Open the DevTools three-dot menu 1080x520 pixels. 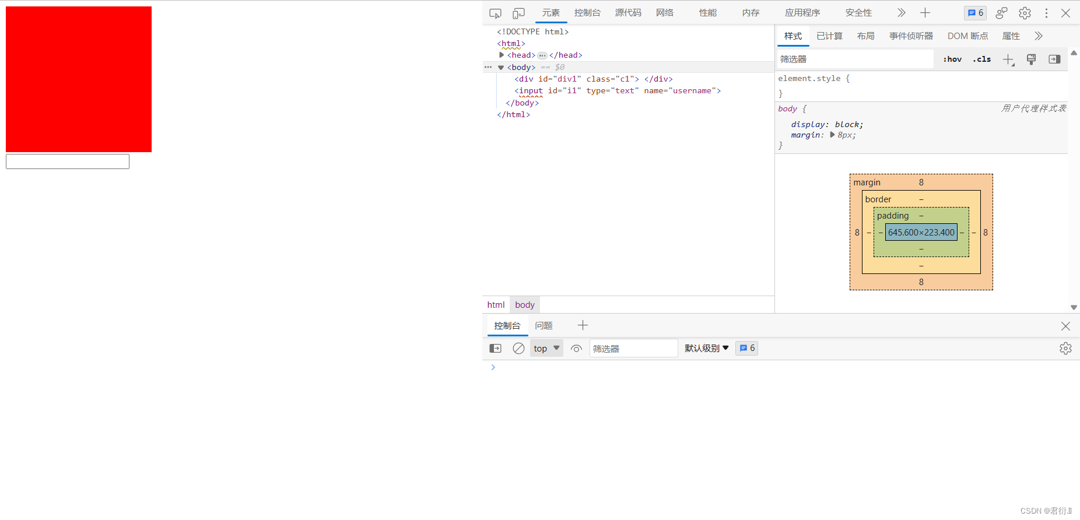[1046, 13]
